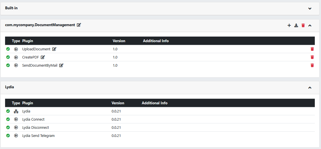Click the play type icon for Lydia Disconnect
The image size is (321, 149).
point(16,128)
